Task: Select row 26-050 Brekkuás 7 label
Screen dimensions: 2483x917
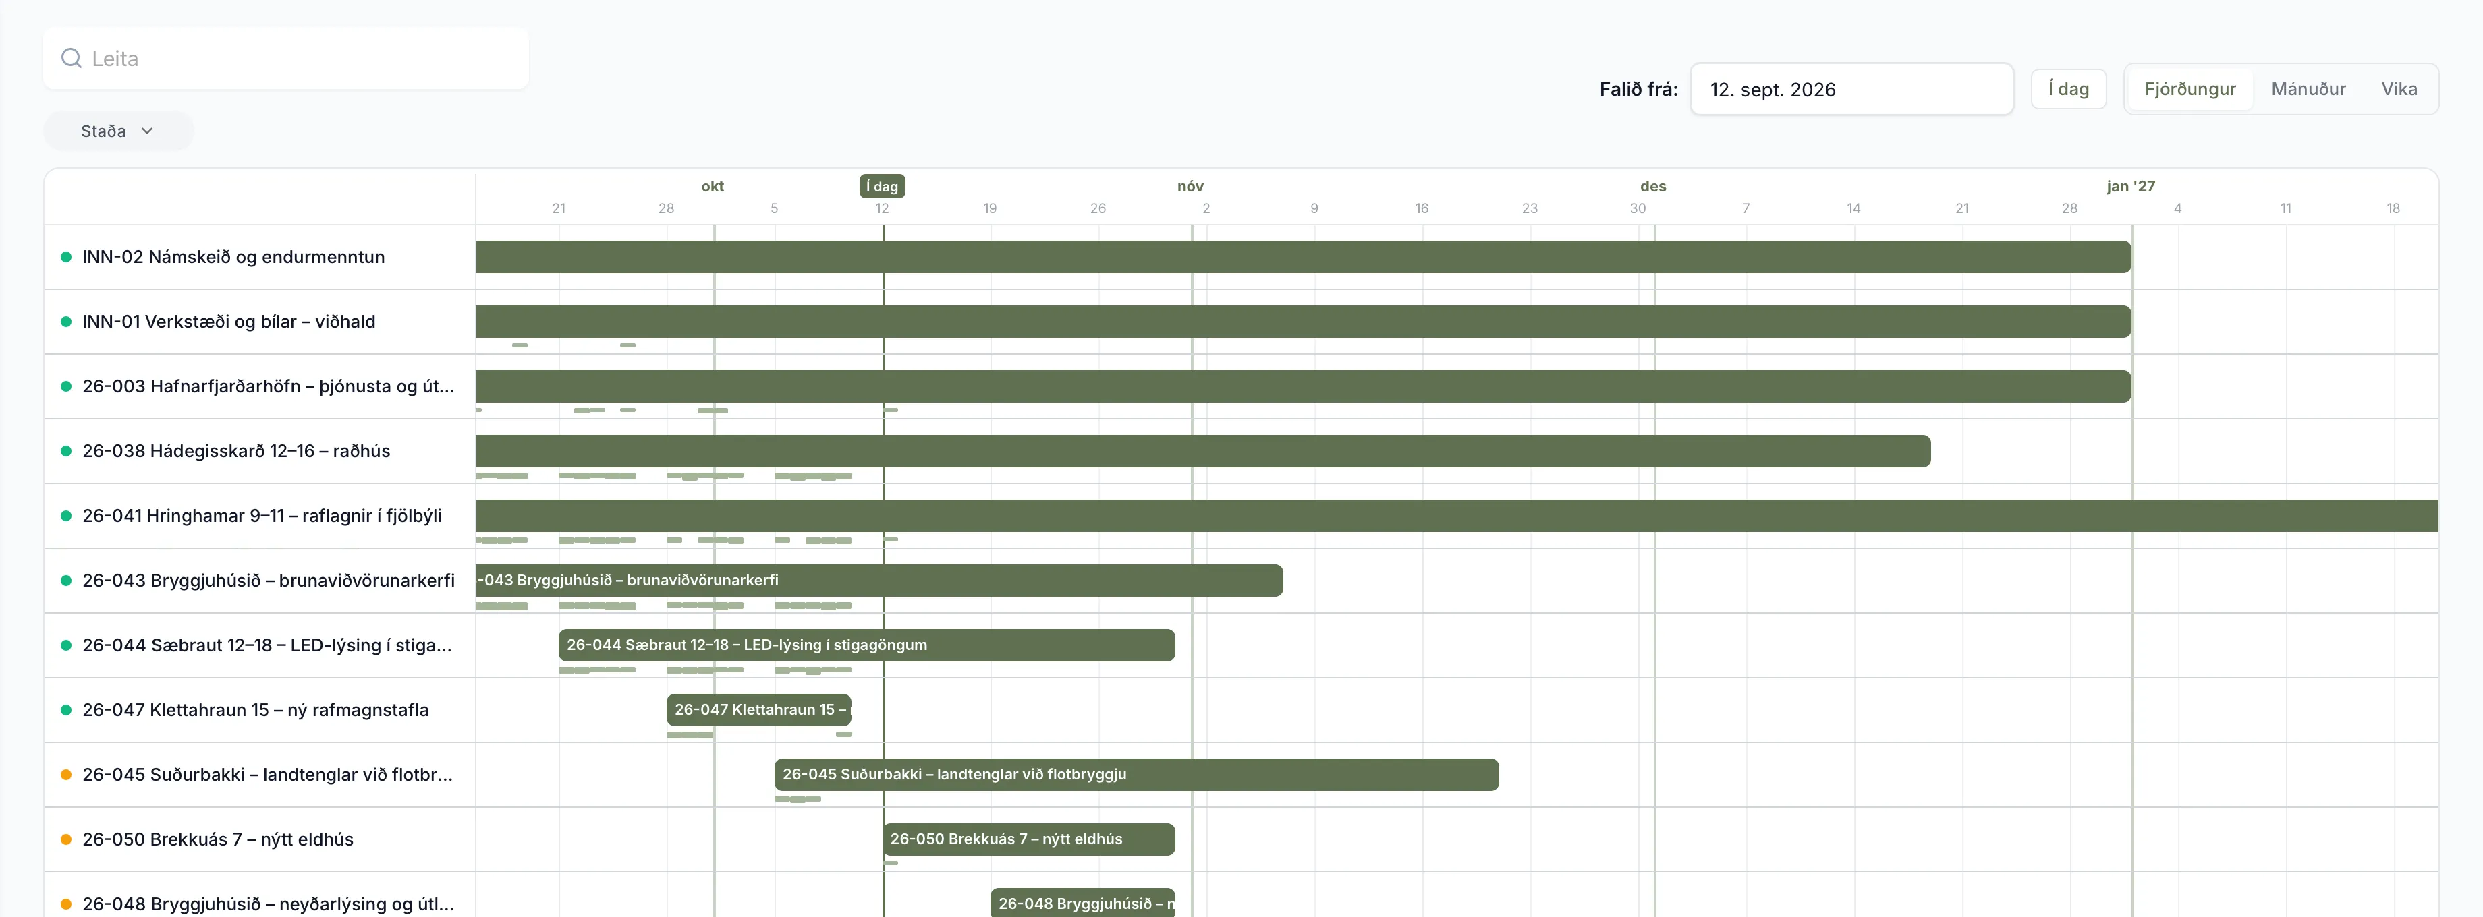Action: (x=218, y=839)
